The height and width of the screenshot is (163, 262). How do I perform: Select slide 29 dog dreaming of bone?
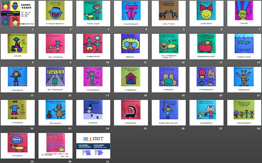coord(18,146)
